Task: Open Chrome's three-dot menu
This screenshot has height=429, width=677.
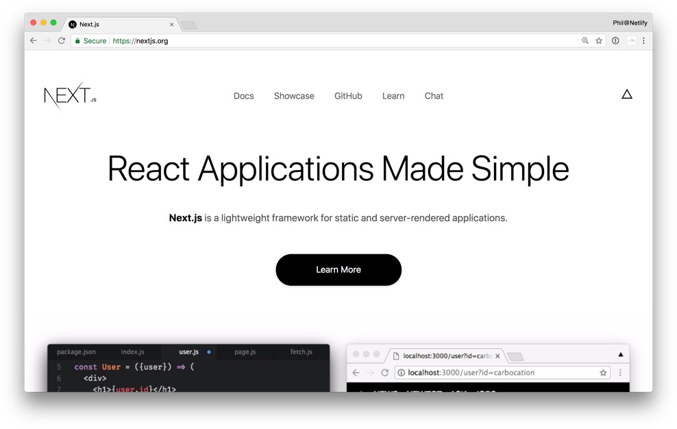Action: (643, 40)
